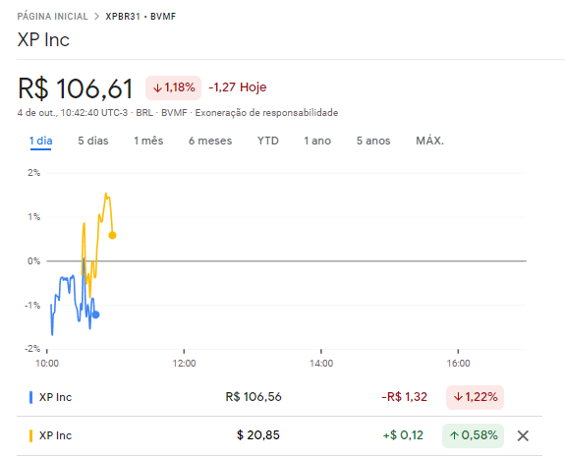Click the yellow XP Inc color marker
This screenshot has height=457, width=565.
(x=31, y=435)
